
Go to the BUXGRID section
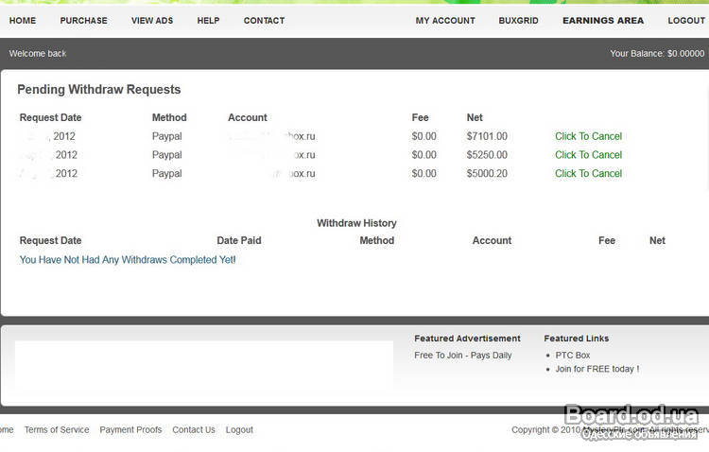pos(518,21)
